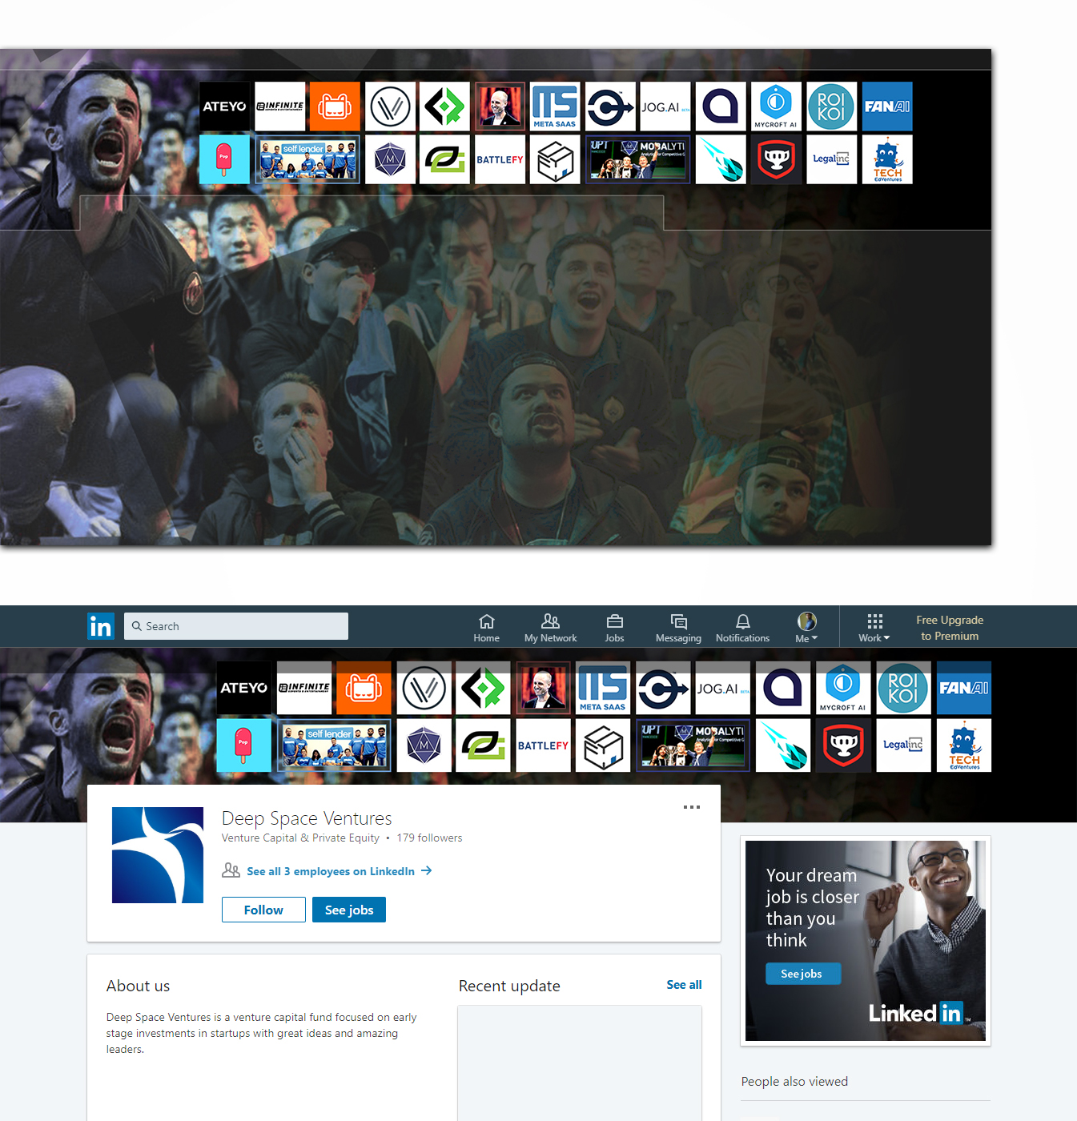Expand the Work dropdown menu
This screenshot has width=1077, height=1121.
click(874, 638)
